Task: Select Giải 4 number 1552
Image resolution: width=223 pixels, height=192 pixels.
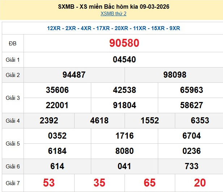Action: pos(150,121)
